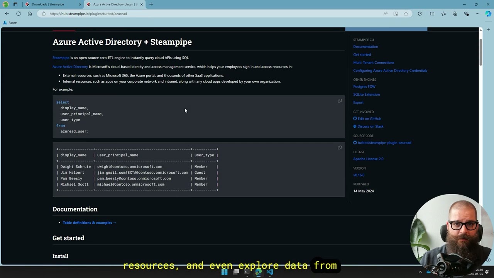Image resolution: width=494 pixels, height=278 pixels.
Task: Open the Get started sidebar link
Action: pyautogui.click(x=362, y=54)
